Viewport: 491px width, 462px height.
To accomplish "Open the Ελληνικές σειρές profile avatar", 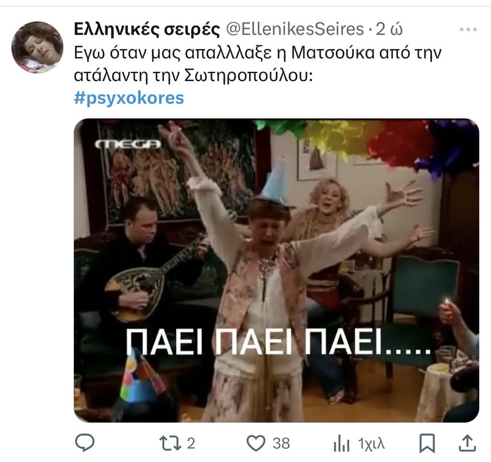I will point(37,47).
